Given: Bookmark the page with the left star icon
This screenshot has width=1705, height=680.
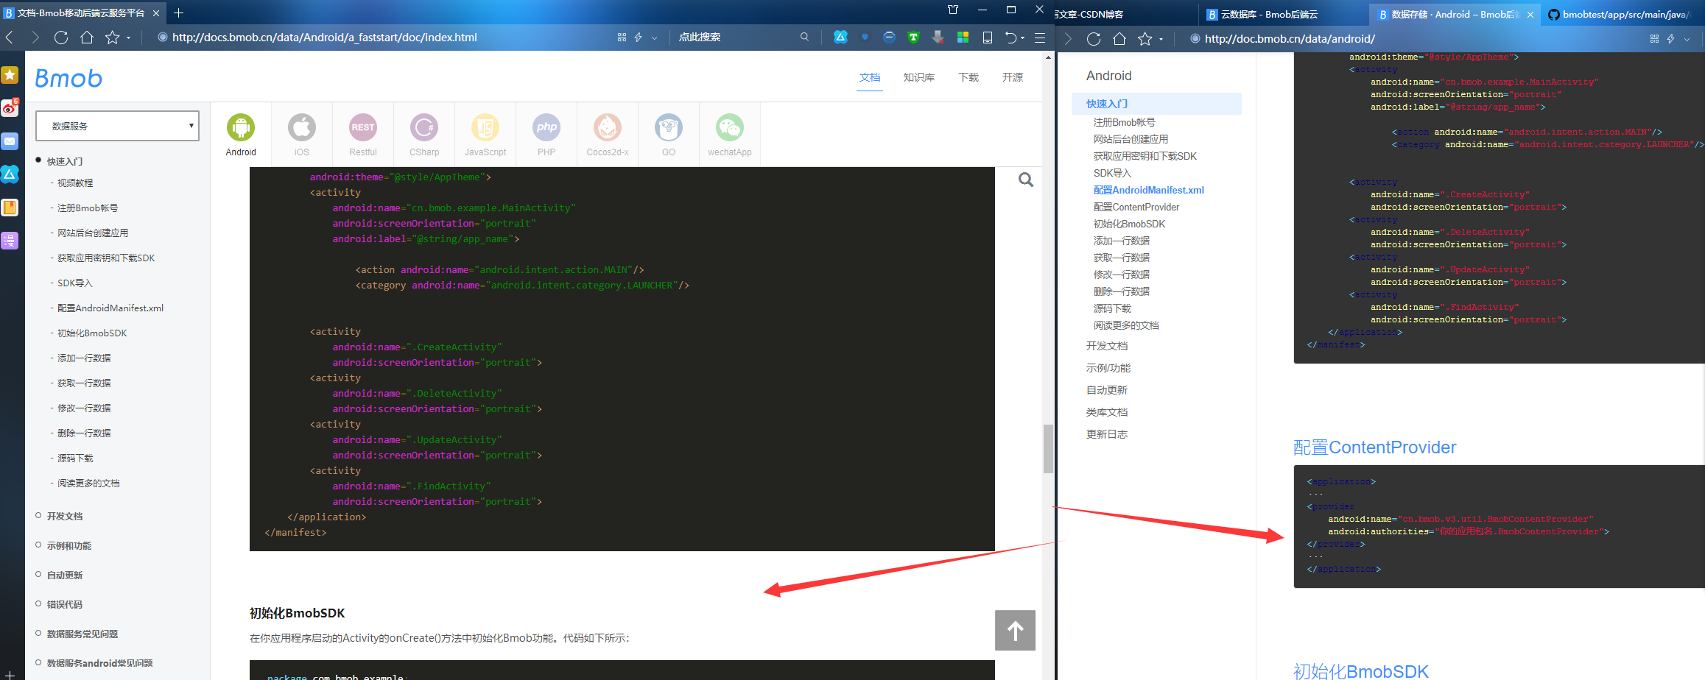Looking at the screenshot, I should [x=112, y=38].
